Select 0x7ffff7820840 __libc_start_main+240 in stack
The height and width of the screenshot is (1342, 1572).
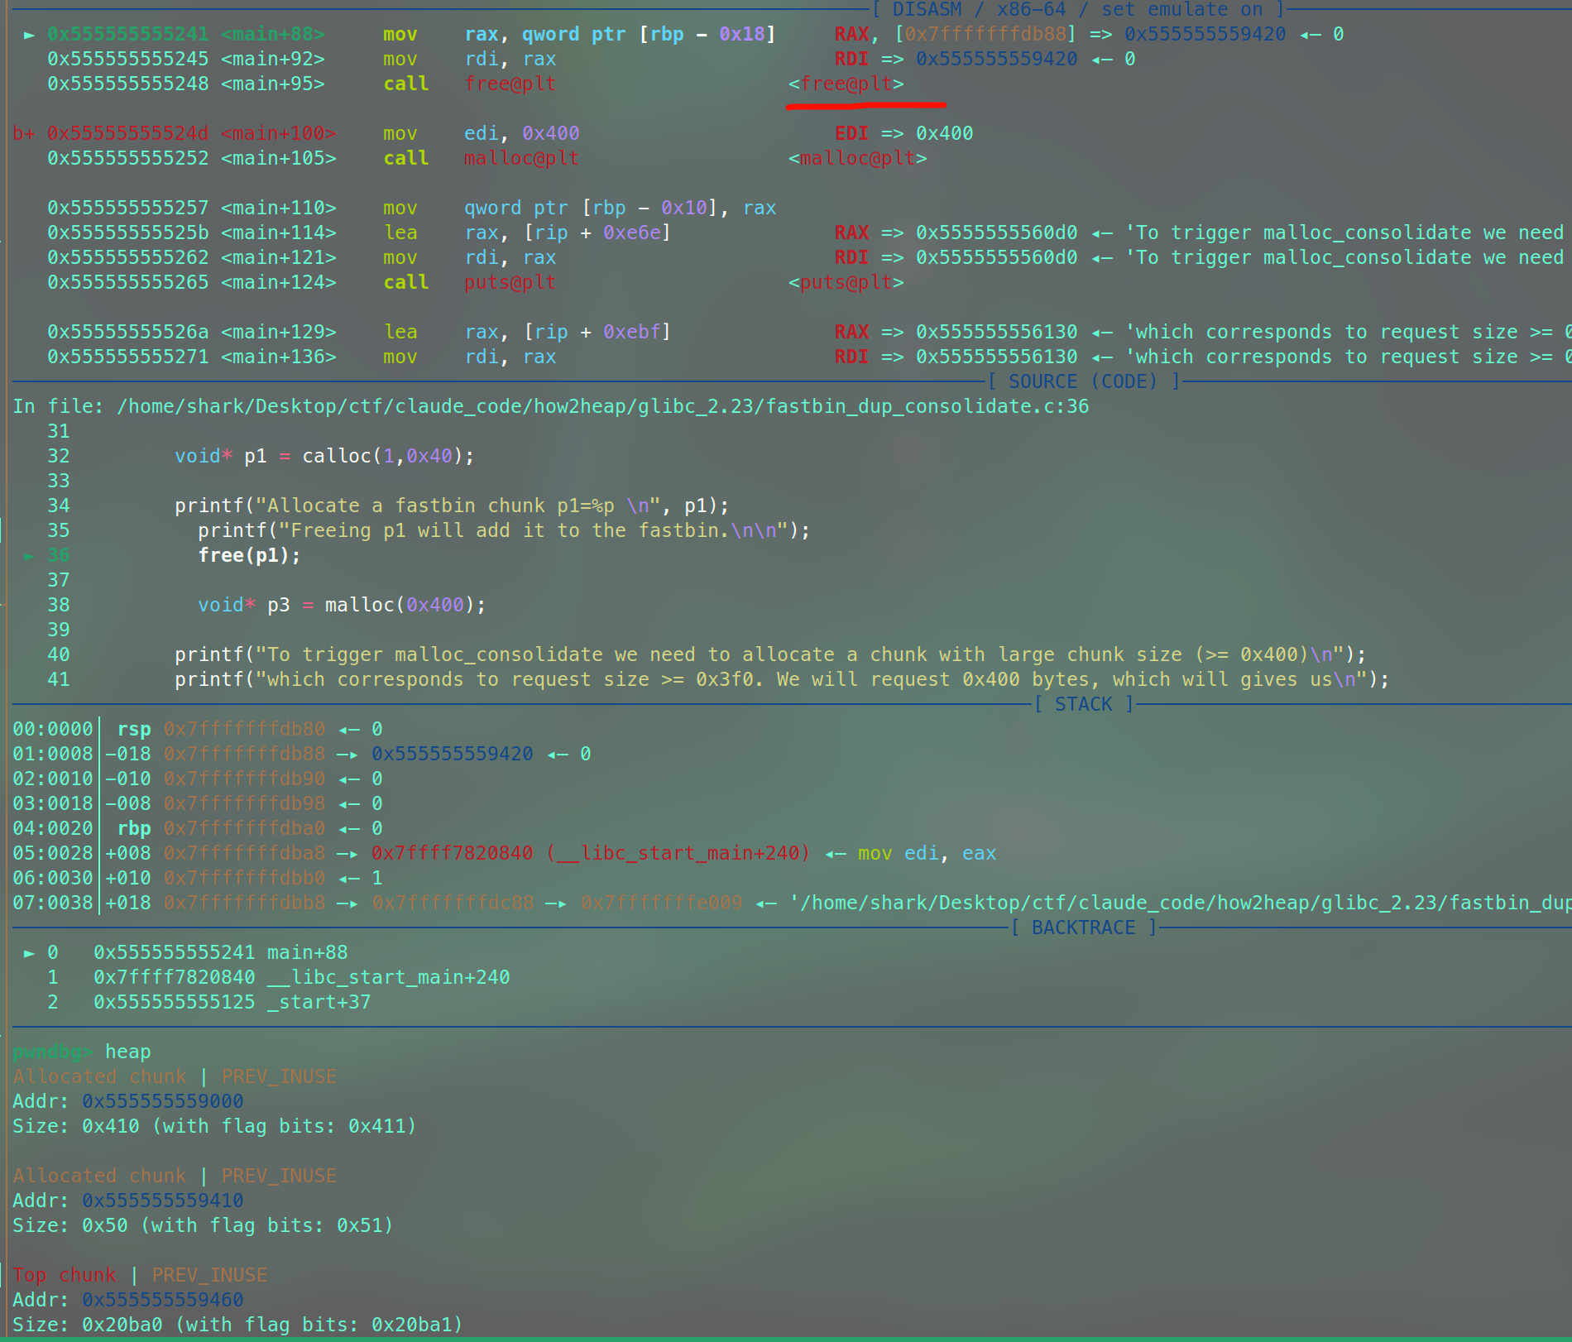tap(591, 853)
